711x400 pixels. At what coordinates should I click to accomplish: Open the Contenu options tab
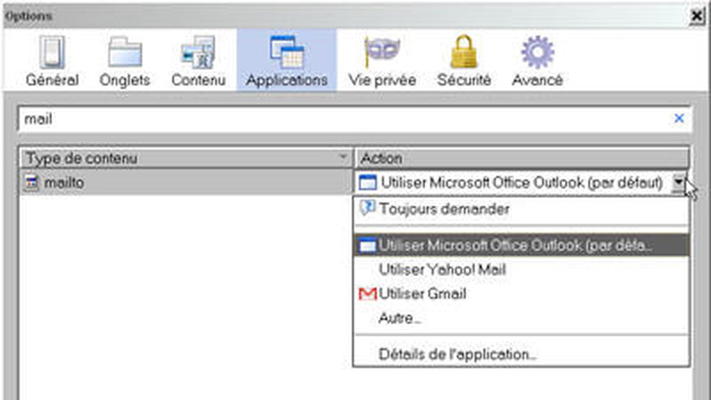[199, 61]
